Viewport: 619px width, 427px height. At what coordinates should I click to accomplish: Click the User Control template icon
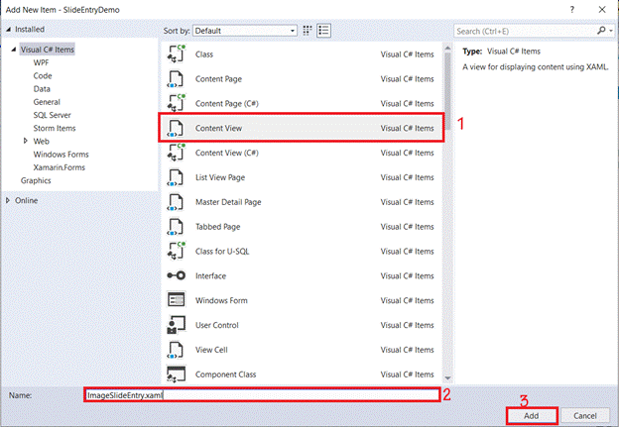pyautogui.click(x=176, y=325)
